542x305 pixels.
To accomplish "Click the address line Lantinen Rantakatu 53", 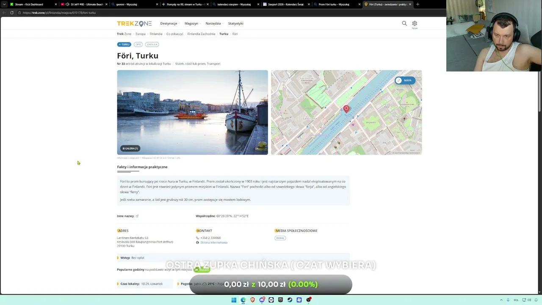I will pyautogui.click(x=133, y=238).
